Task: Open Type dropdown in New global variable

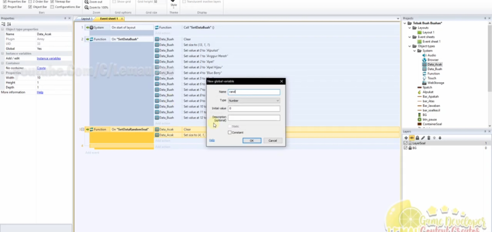Action: tap(254, 101)
